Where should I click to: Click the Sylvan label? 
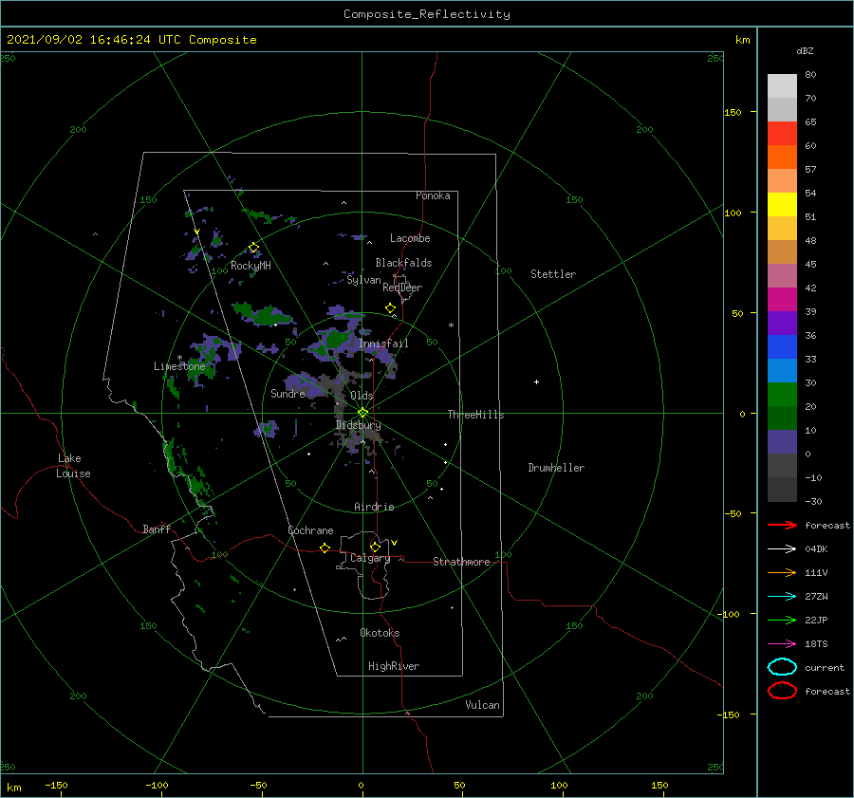tap(363, 280)
